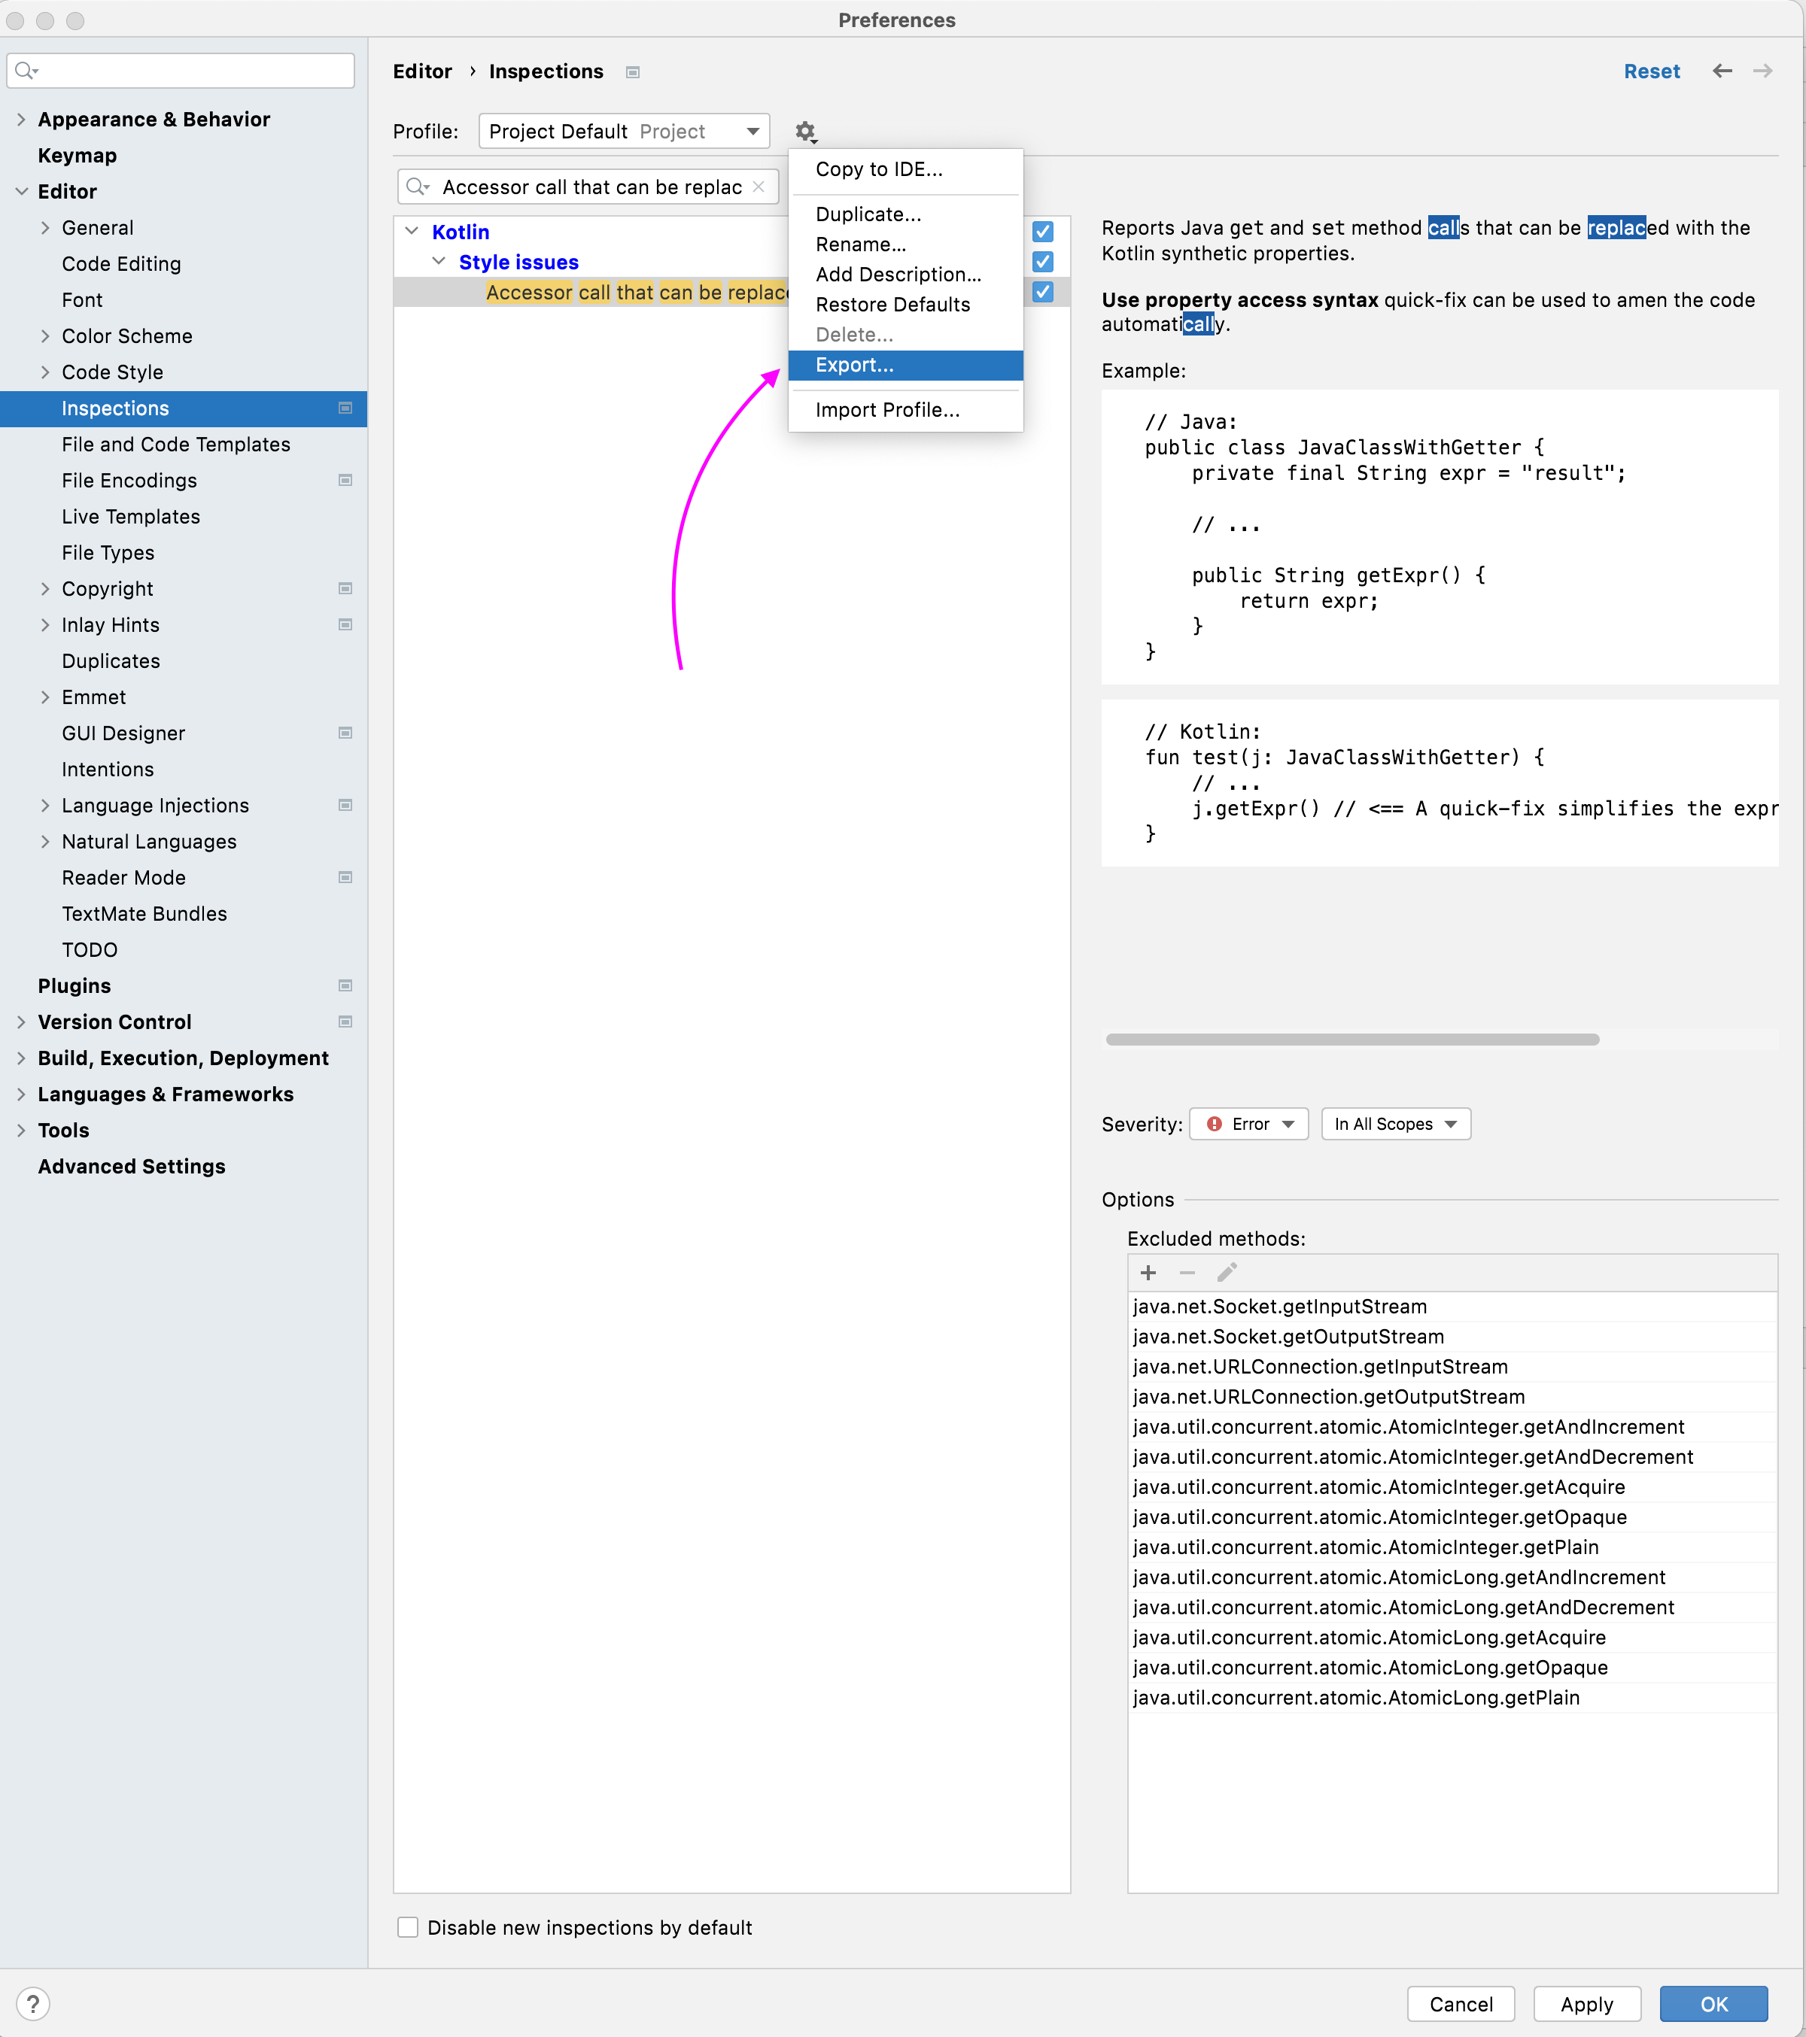Choose Add Description... menu item
This screenshot has width=1806, height=2037.
[905, 274]
